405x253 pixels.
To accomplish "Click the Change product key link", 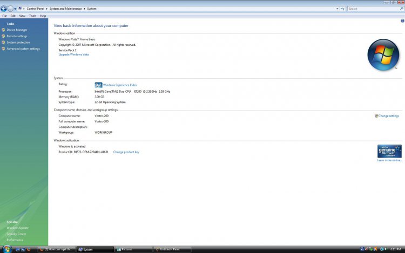I will [126, 152].
